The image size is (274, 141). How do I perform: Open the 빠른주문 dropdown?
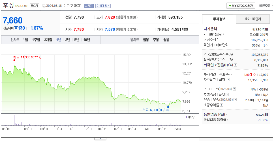[x=266, y=6]
